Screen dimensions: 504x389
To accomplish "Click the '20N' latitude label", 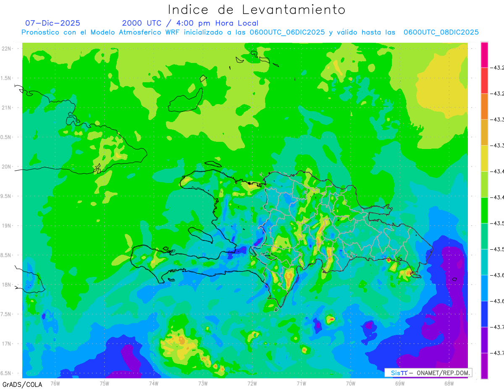I will (x=7, y=167).
